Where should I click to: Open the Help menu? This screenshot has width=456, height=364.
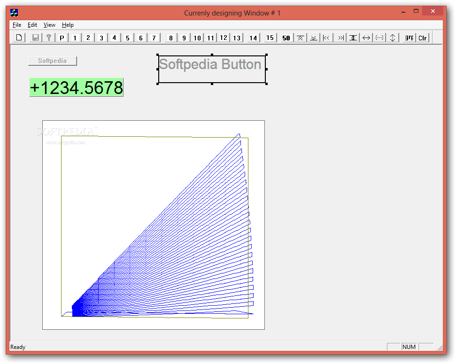pyautogui.click(x=68, y=25)
